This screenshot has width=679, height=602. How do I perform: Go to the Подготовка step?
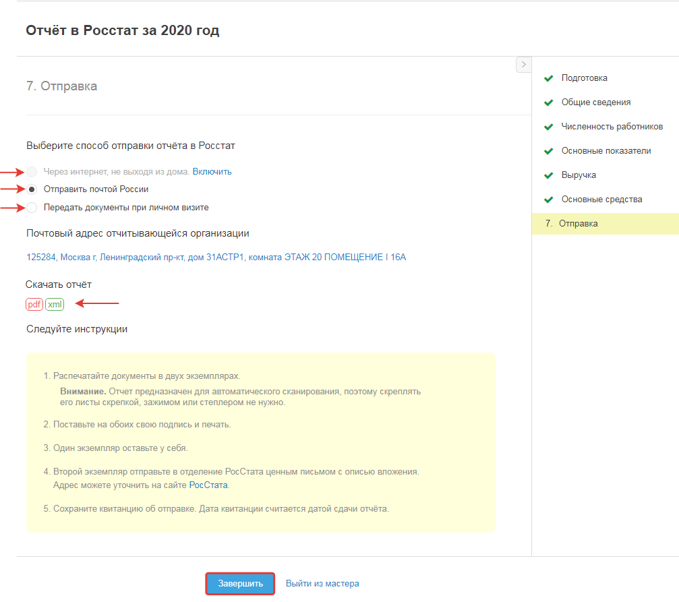(584, 78)
